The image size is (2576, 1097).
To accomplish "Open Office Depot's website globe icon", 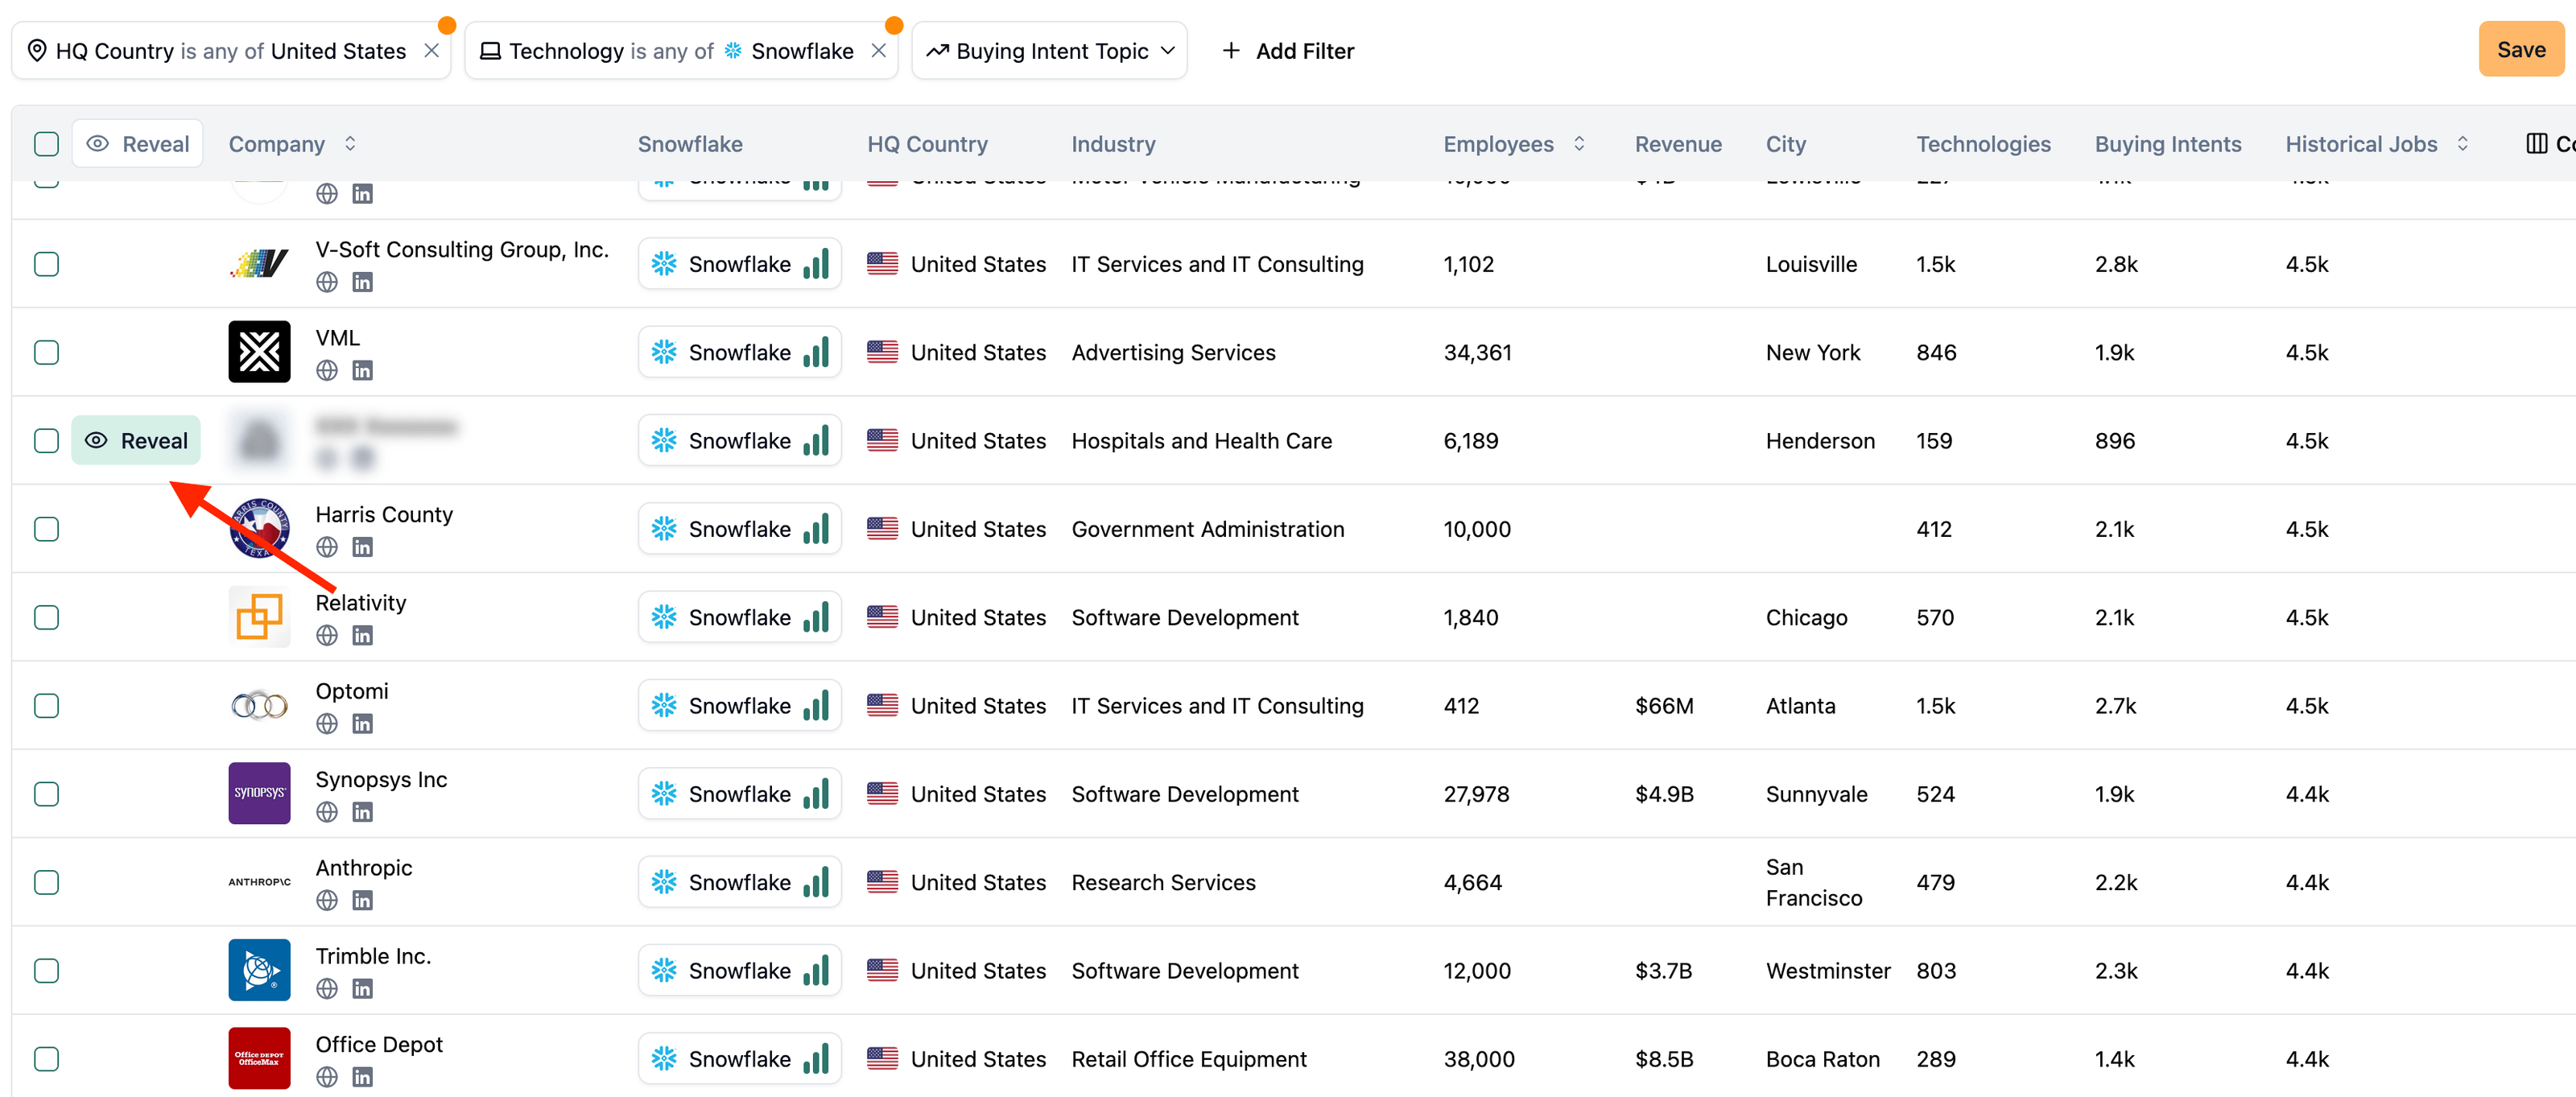I will 326,1077.
